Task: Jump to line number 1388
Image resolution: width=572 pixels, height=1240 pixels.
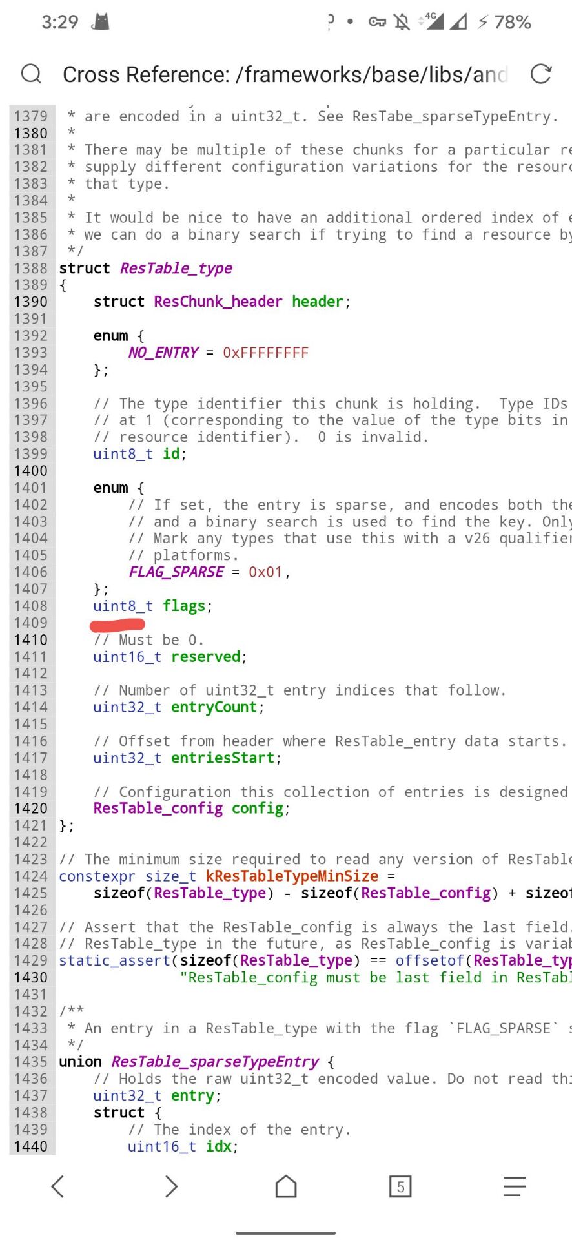Action: (31, 268)
